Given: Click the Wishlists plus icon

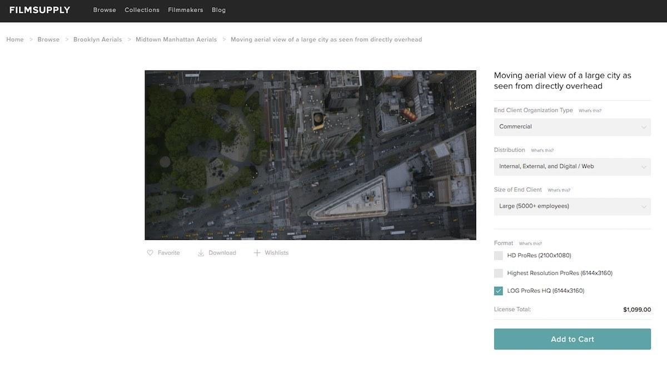Looking at the screenshot, I should click(257, 253).
